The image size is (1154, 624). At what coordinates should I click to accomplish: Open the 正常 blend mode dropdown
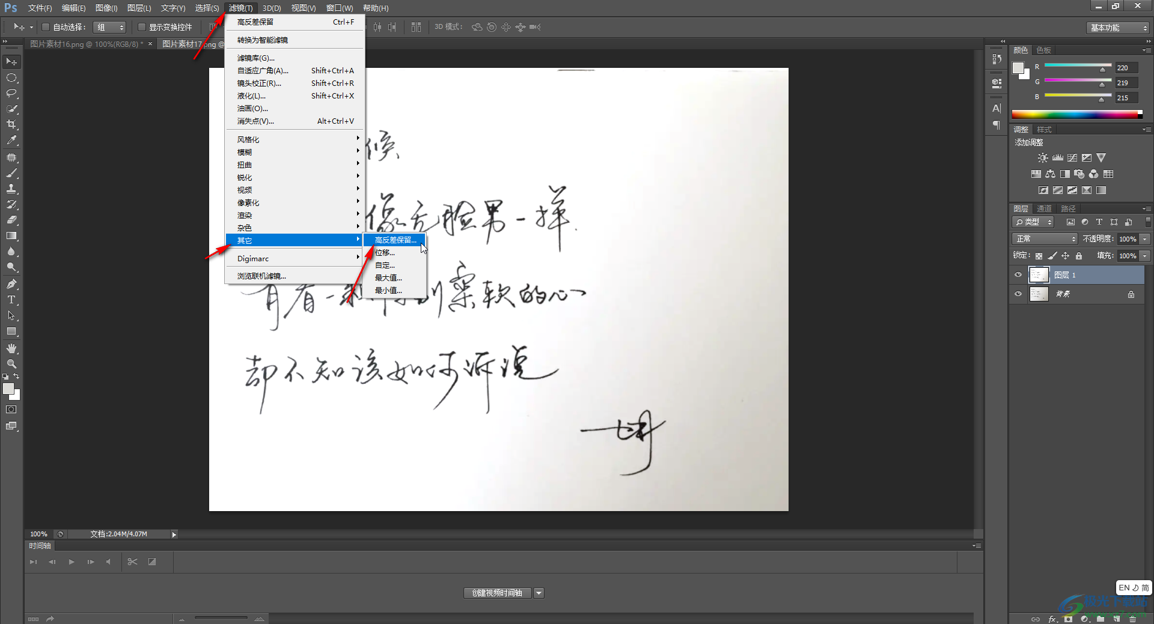click(x=1046, y=239)
